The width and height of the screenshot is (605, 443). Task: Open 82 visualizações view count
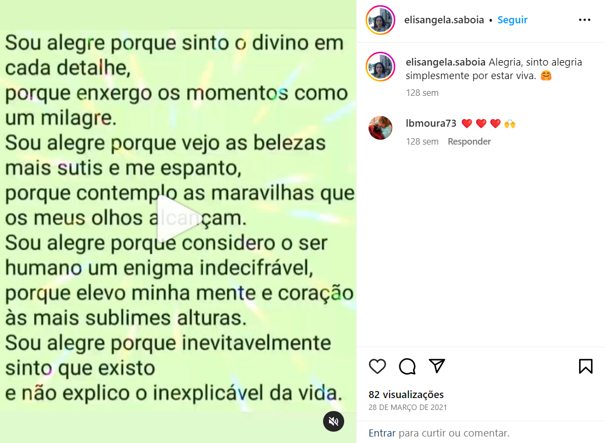click(x=406, y=394)
